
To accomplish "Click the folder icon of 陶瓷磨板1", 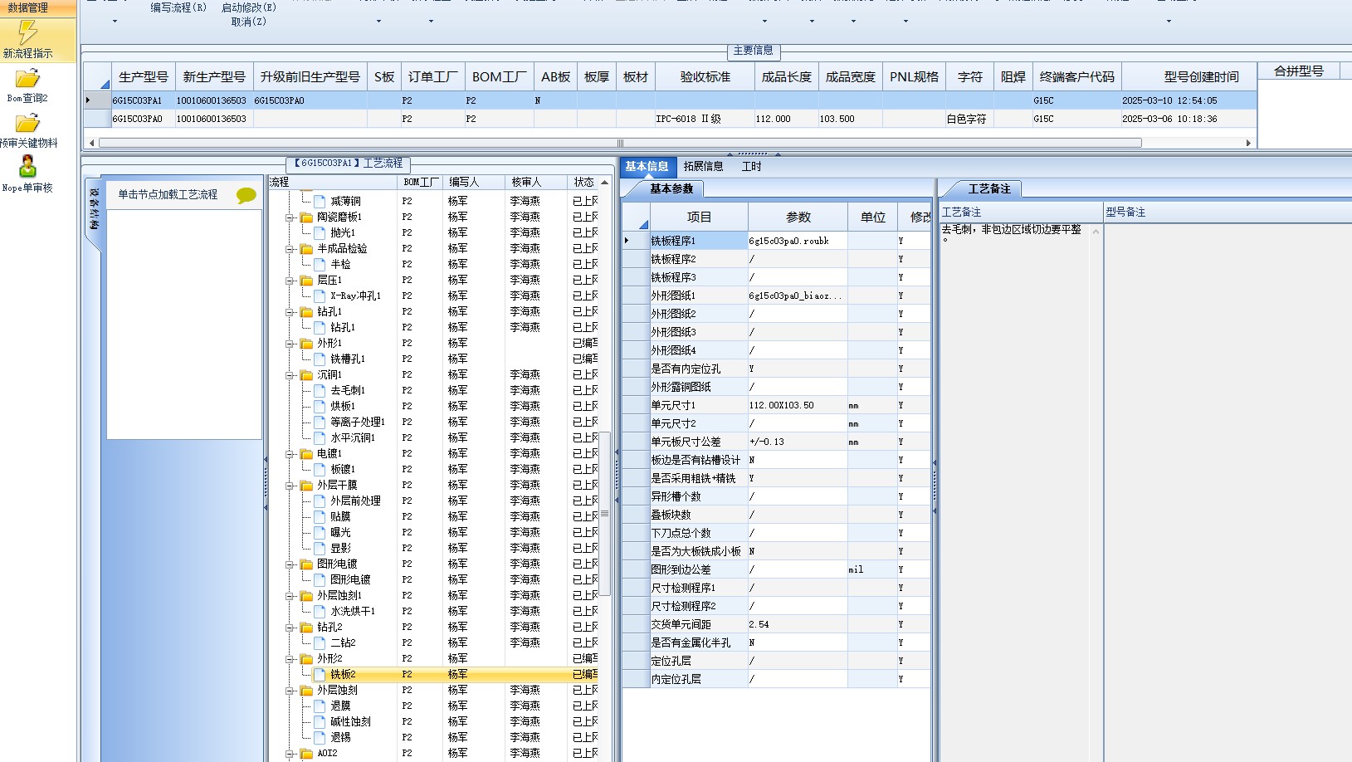I will 306,217.
